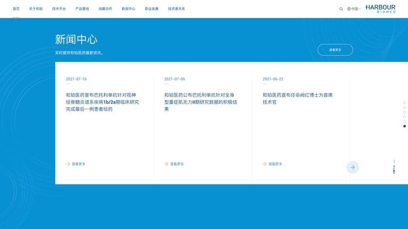408x229 pixels.
Task: Select the second section pagination dot
Action: [404, 108]
